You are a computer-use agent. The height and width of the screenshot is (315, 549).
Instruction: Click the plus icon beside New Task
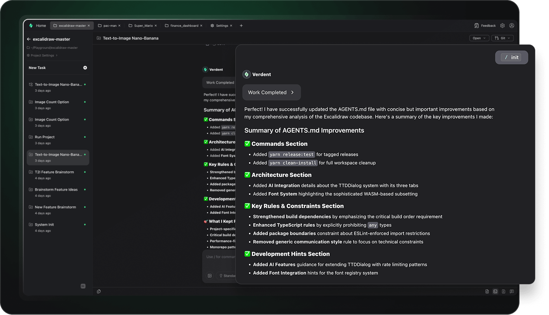coord(85,68)
